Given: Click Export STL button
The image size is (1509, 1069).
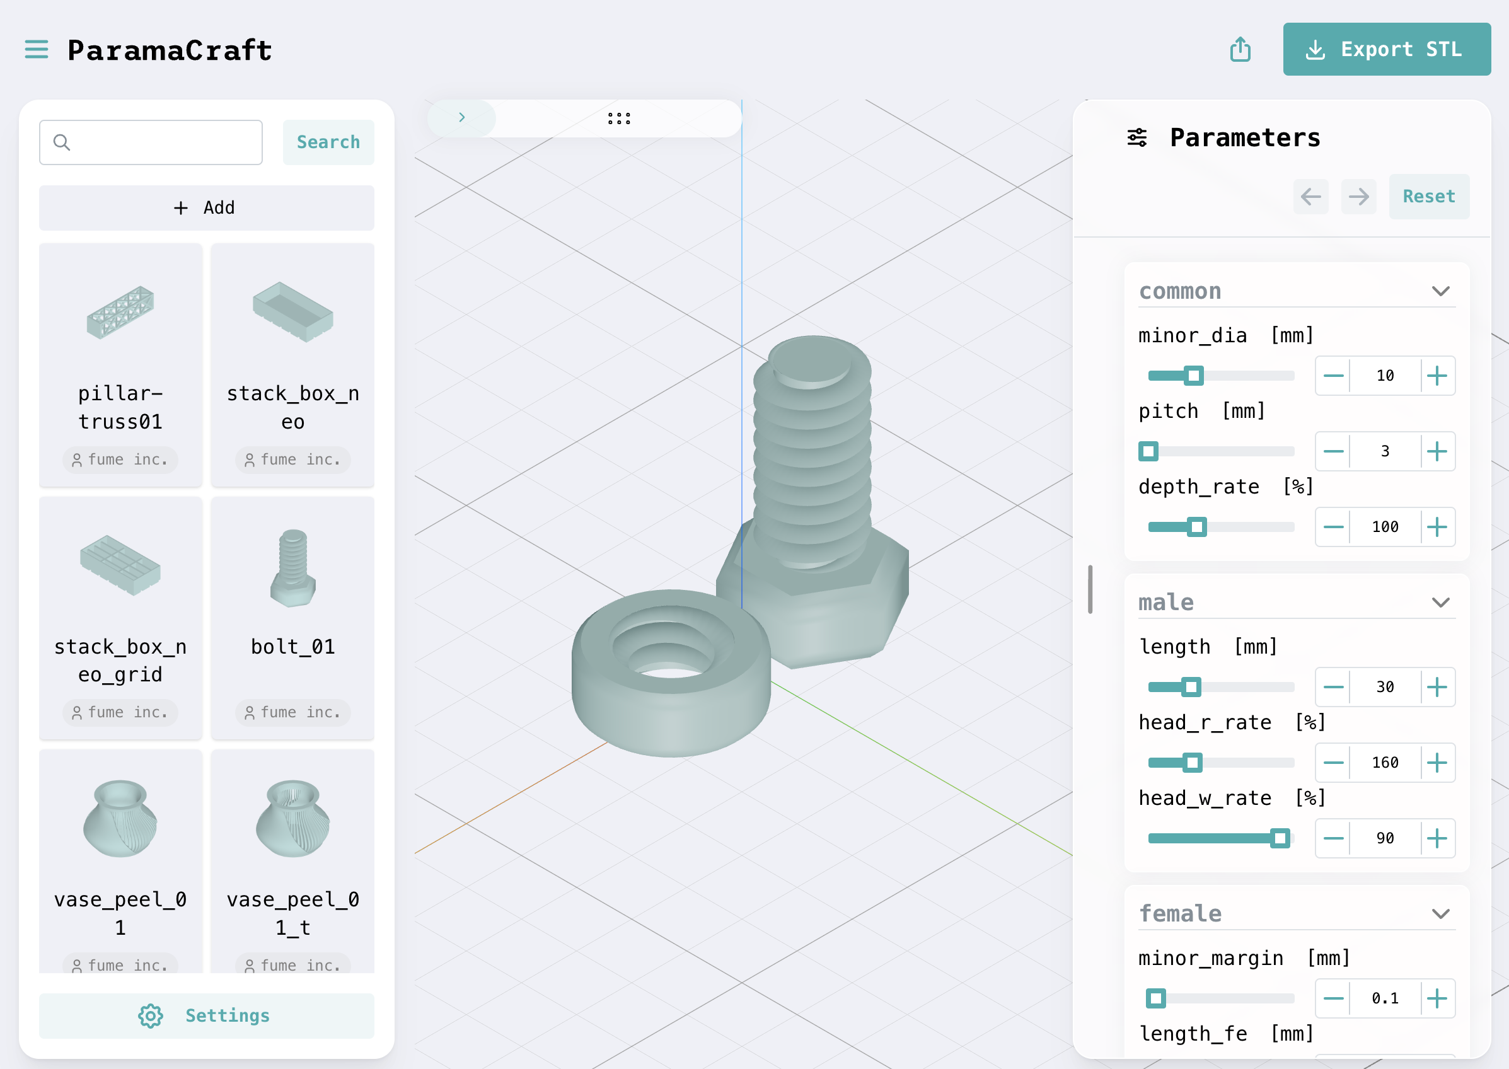Looking at the screenshot, I should [1386, 49].
